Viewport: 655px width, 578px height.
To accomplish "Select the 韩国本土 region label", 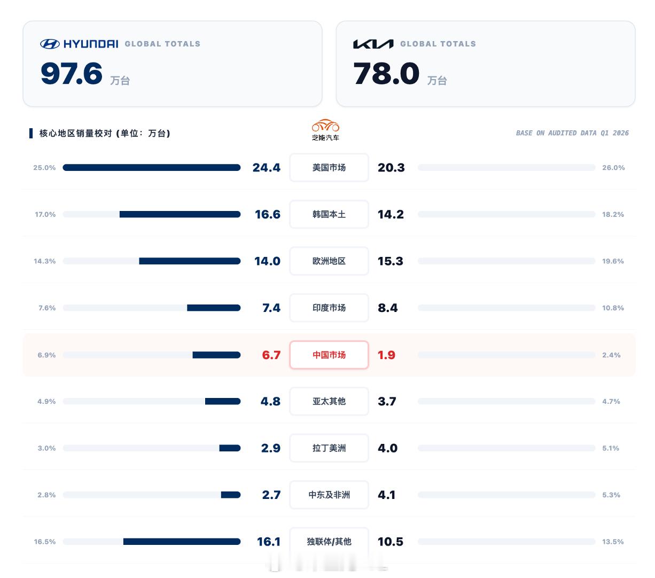I will [x=329, y=214].
